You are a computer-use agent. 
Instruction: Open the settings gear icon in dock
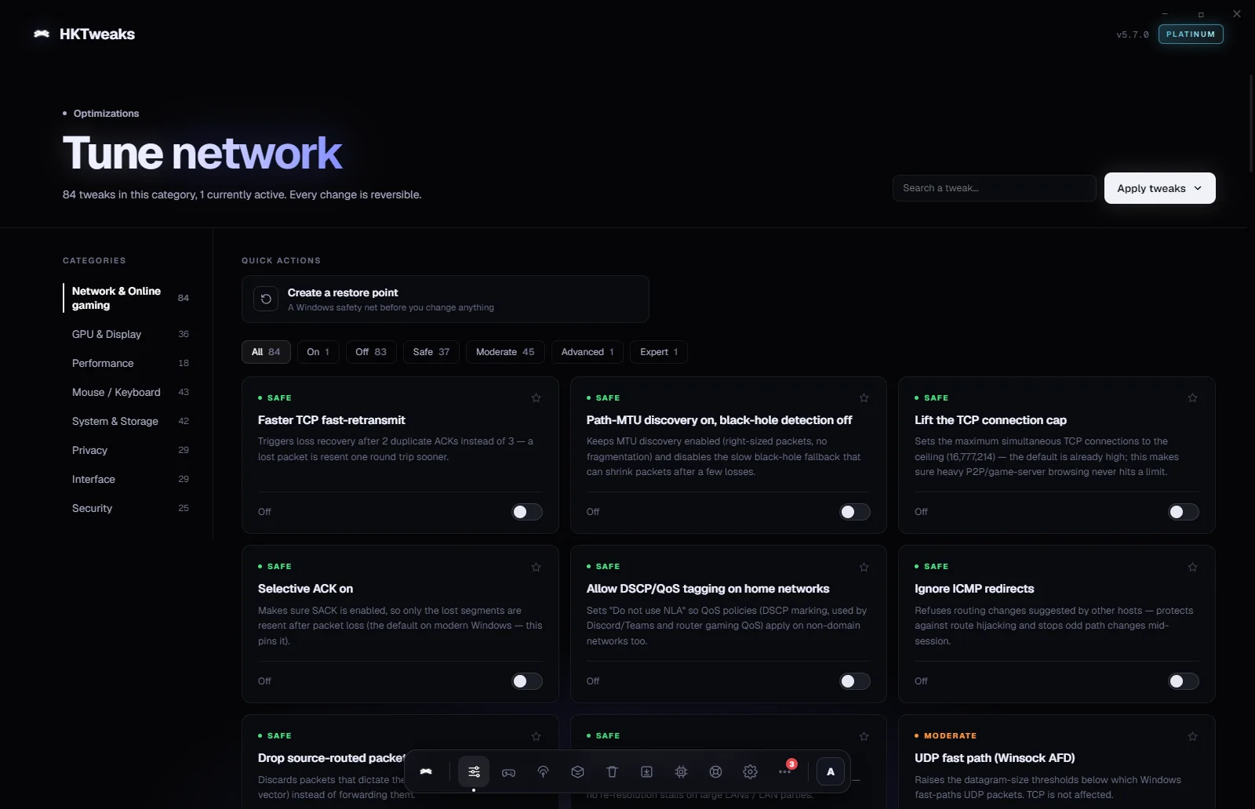(750, 771)
